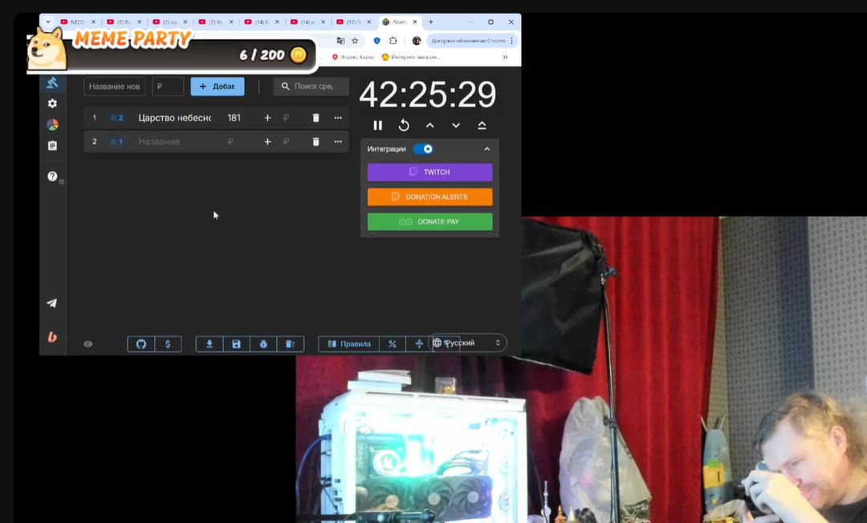
Task: Toggle the eye visibility icon at bottom
Action: tap(88, 344)
